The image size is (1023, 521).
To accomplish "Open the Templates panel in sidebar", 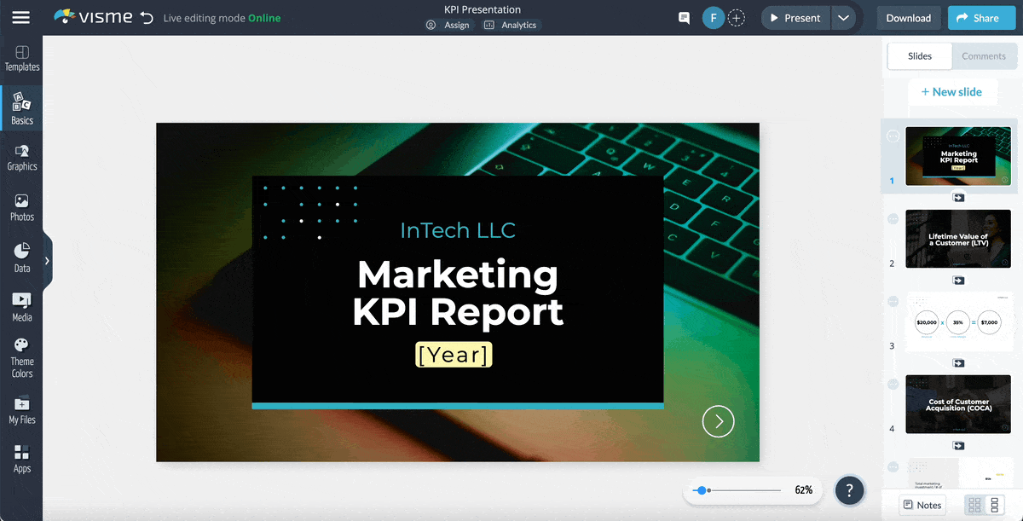I will (22, 59).
